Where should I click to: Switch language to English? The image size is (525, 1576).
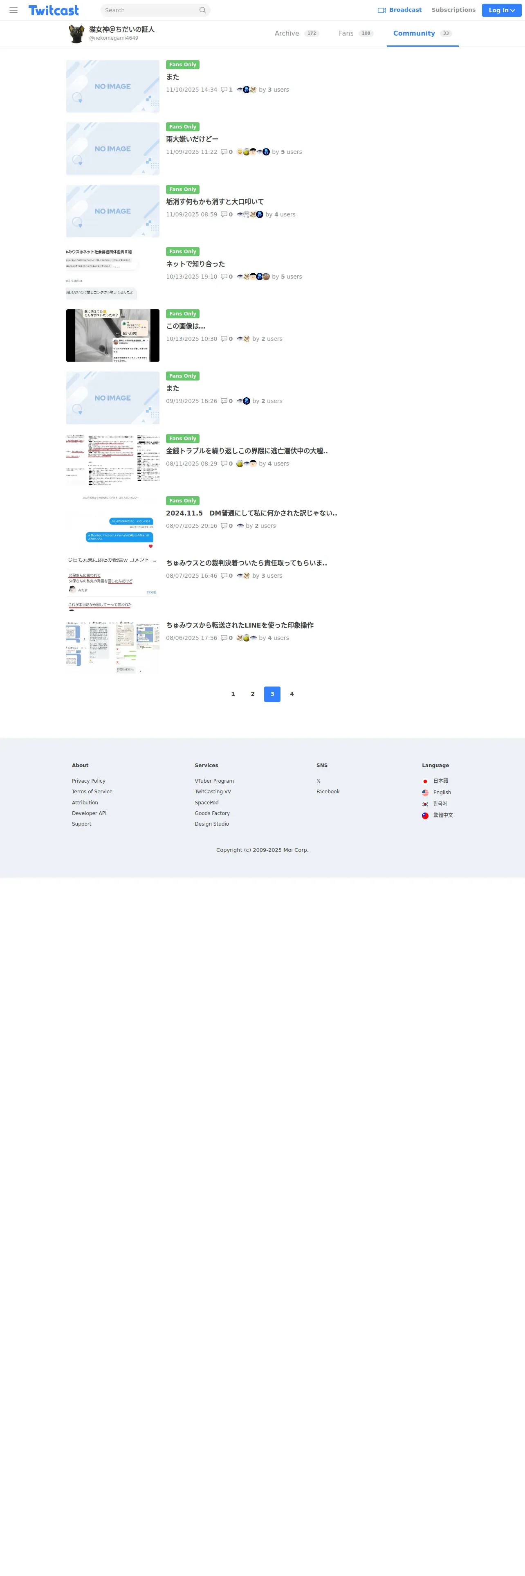click(x=442, y=793)
